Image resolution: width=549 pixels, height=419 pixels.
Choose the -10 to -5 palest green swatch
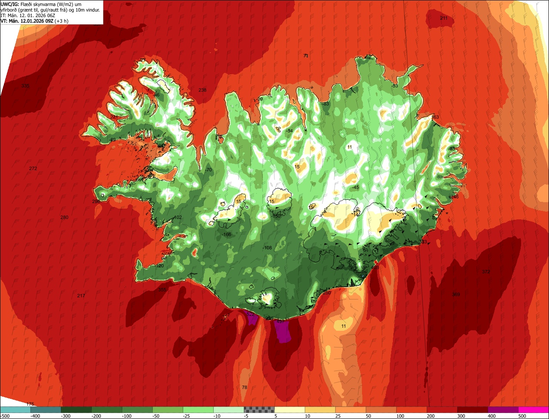(x=229, y=410)
